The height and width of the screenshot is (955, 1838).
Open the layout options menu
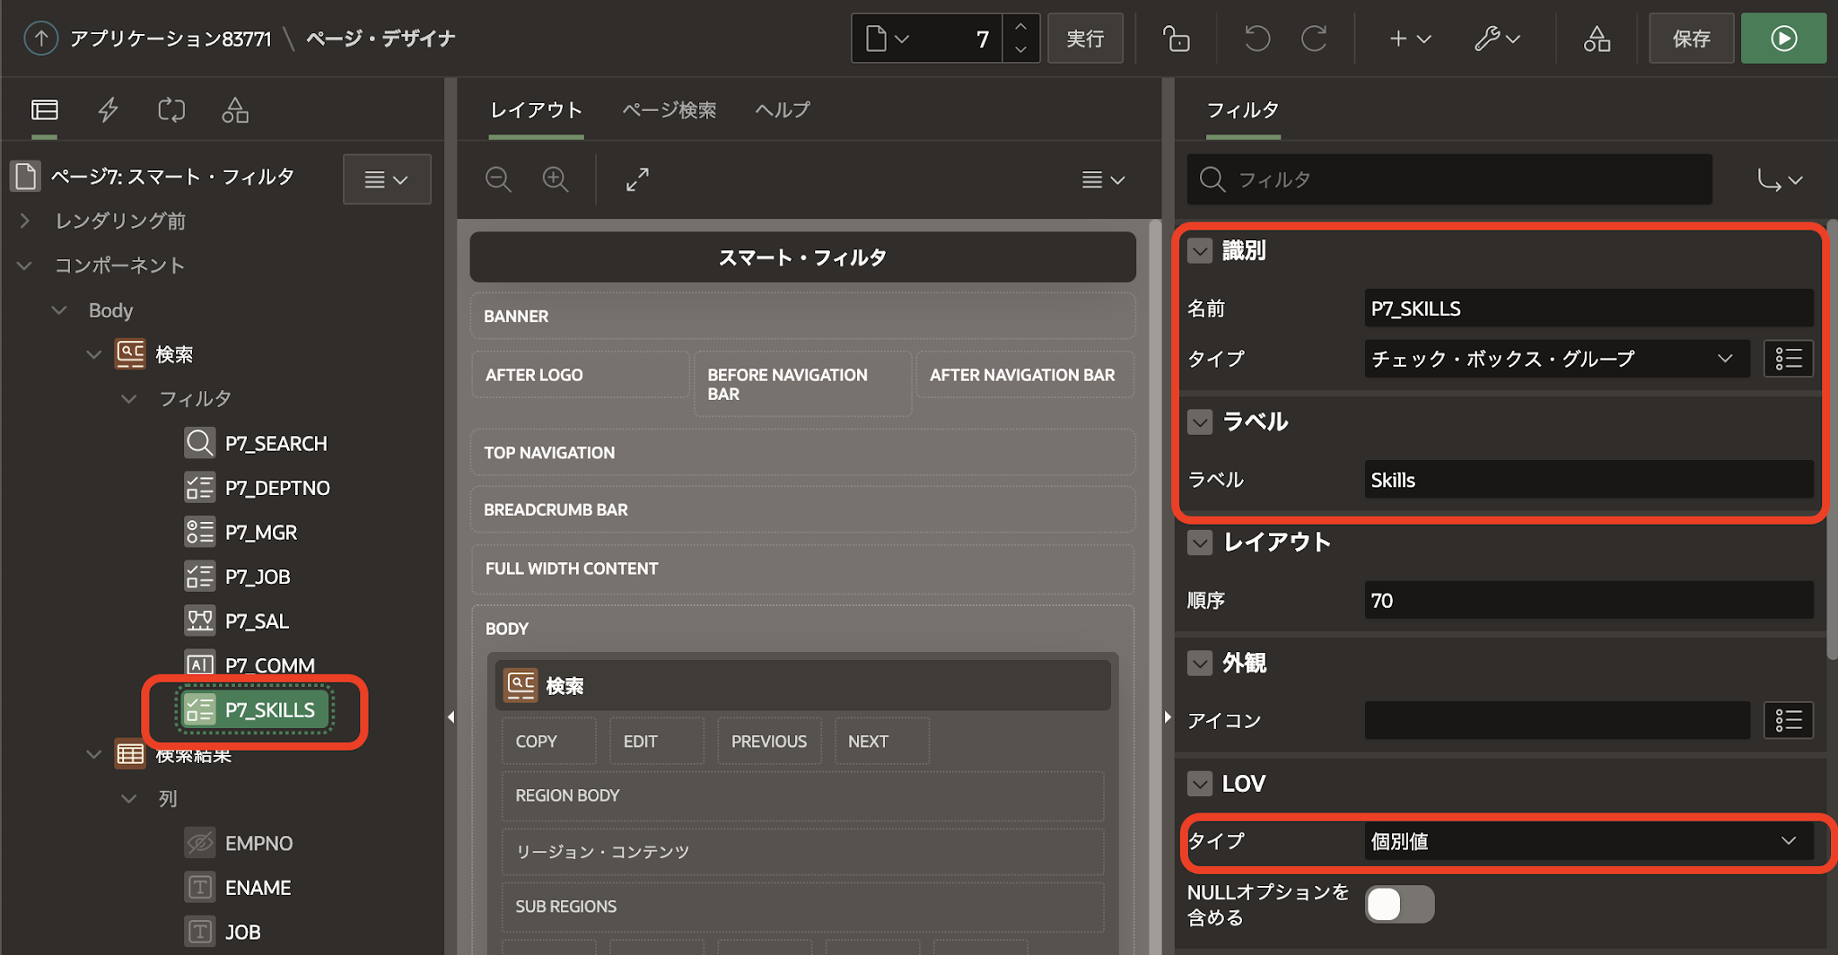pyautogui.click(x=1103, y=179)
